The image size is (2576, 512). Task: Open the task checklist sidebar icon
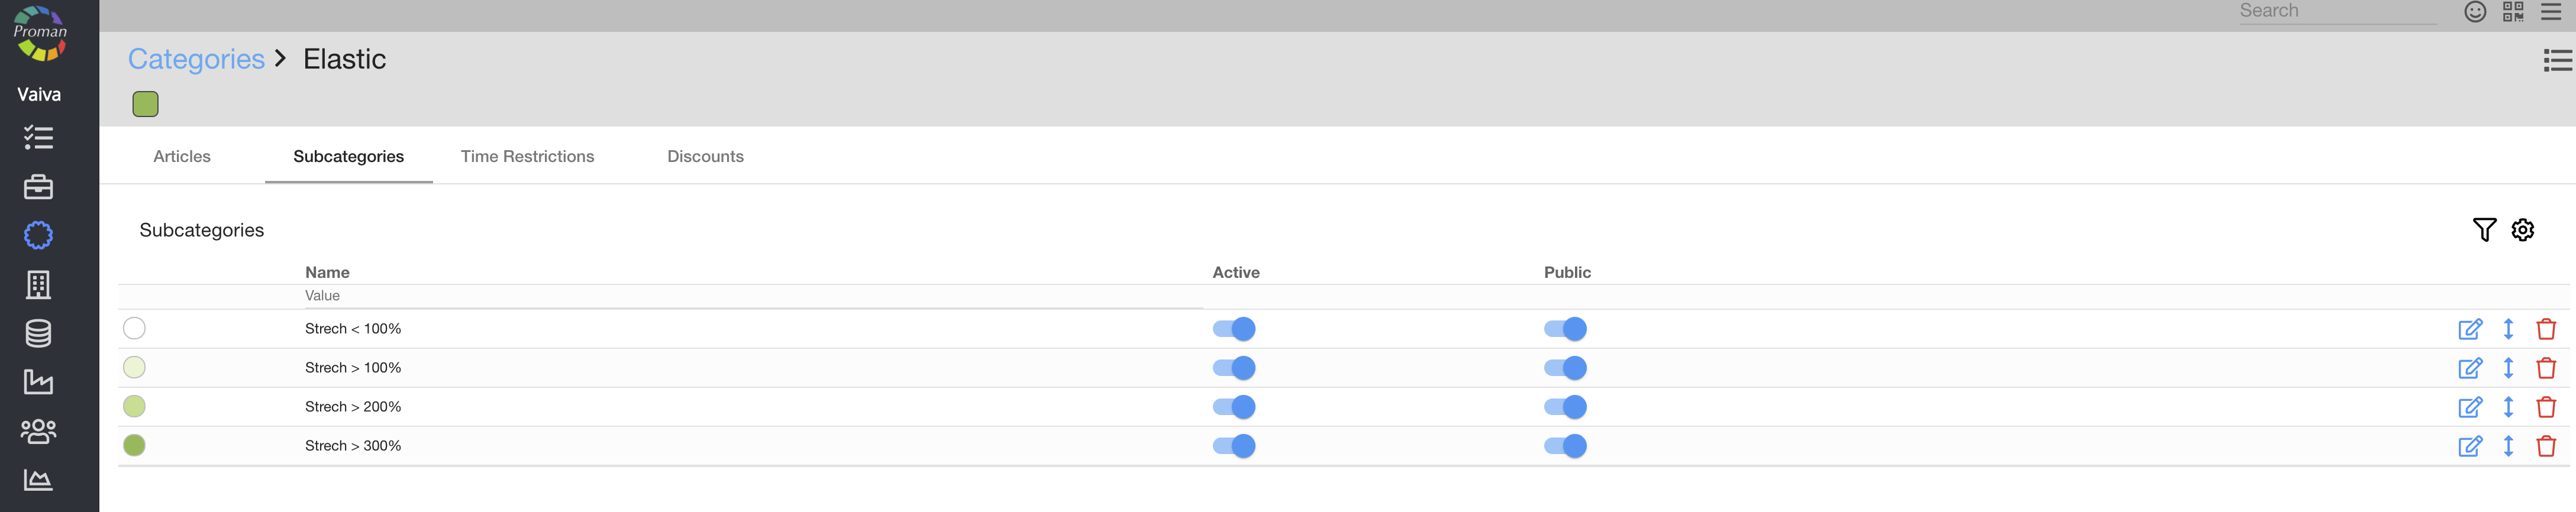pyautogui.click(x=38, y=137)
